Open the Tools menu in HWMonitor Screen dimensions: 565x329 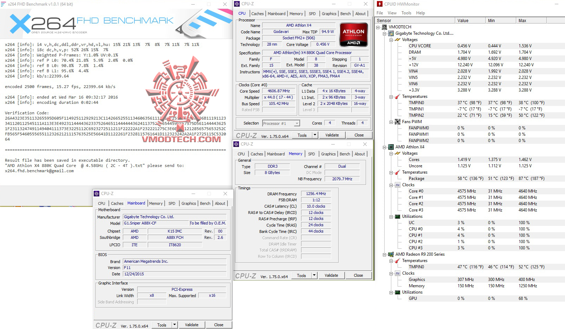tap(406, 13)
